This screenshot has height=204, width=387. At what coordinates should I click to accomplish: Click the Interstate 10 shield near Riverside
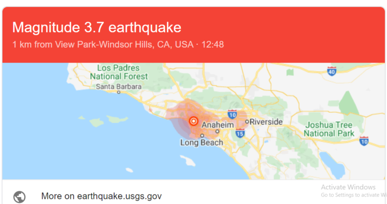tap(232, 115)
